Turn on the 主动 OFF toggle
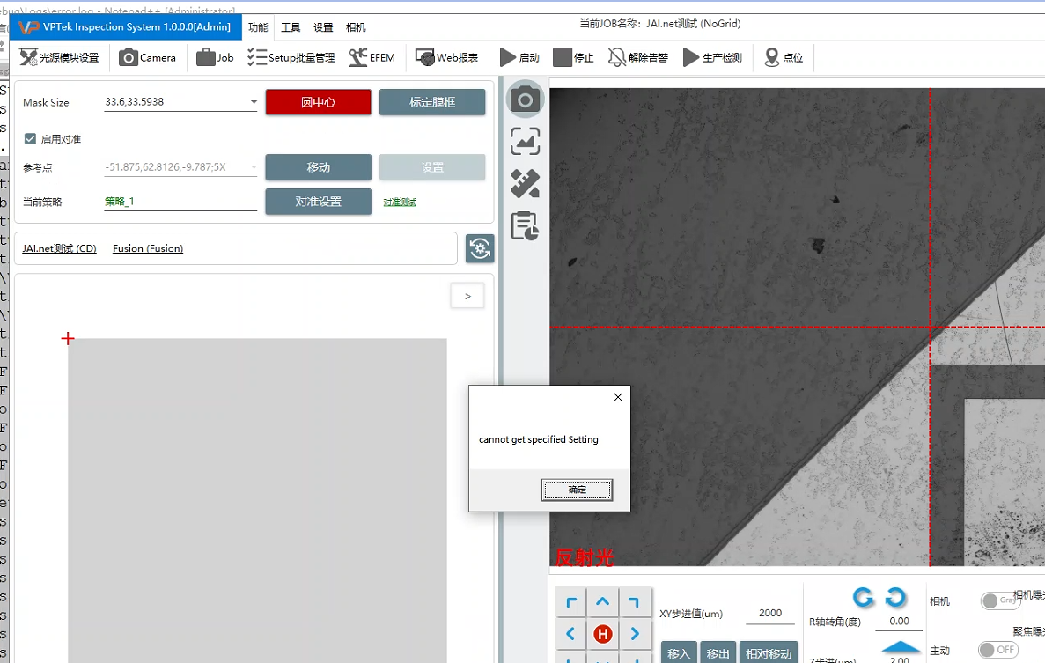This screenshot has width=1045, height=663. 998,650
